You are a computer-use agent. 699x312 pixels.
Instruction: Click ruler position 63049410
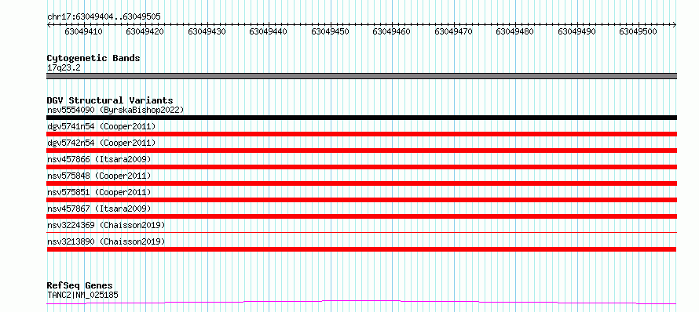(x=84, y=31)
